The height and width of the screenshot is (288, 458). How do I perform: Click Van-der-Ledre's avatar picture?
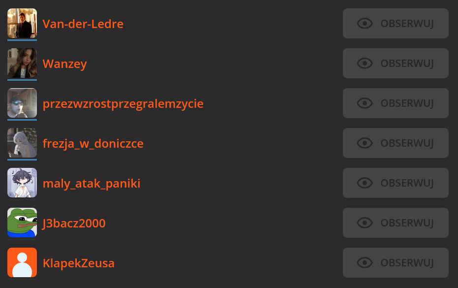pyautogui.click(x=22, y=23)
